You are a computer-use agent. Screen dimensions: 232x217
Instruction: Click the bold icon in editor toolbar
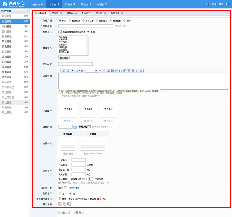(73, 71)
